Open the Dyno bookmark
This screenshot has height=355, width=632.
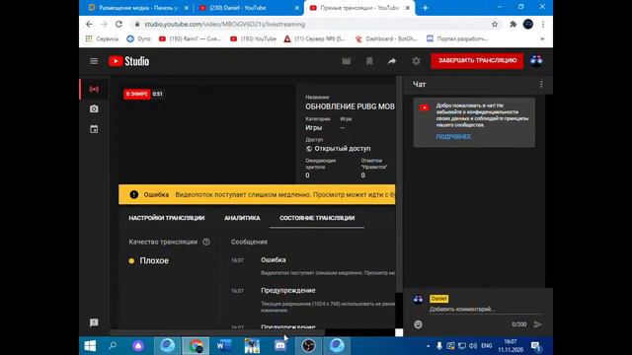pos(138,38)
